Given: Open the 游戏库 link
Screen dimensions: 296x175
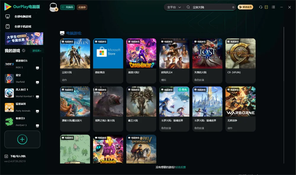Looking at the screenshot, I should 37,51.
